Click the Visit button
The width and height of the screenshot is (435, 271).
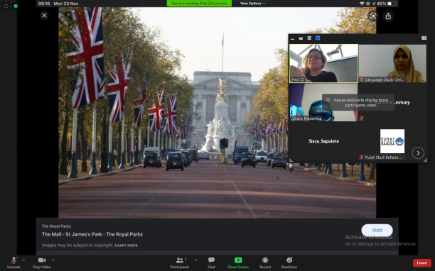pyautogui.click(x=377, y=230)
